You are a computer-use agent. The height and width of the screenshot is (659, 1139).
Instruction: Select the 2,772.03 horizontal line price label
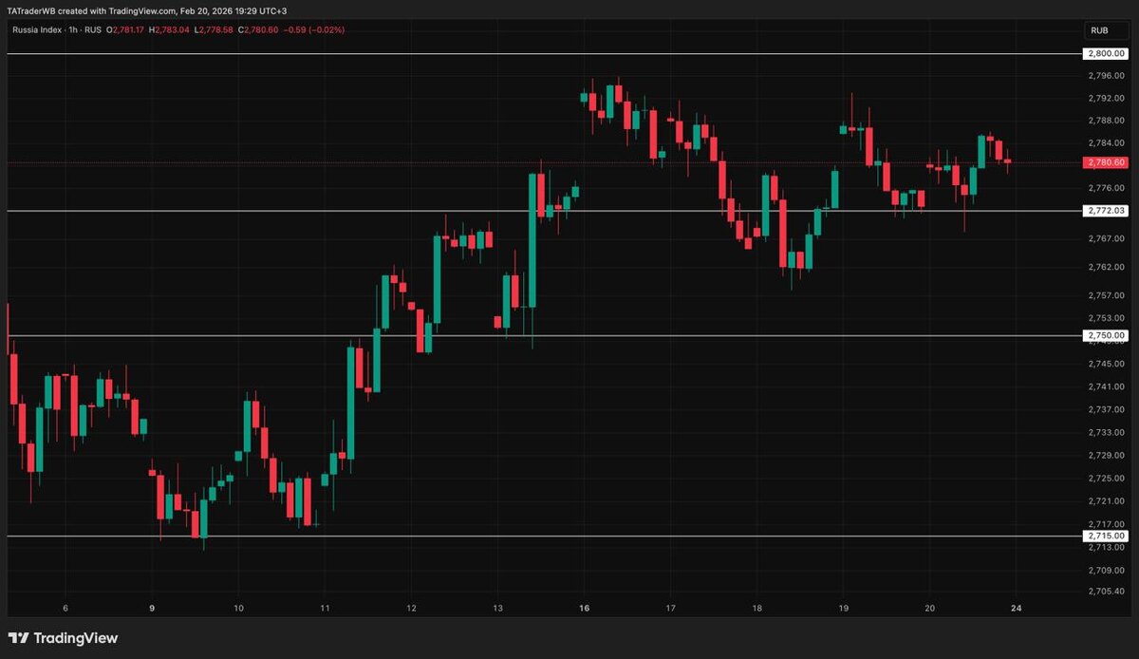[x=1105, y=211]
